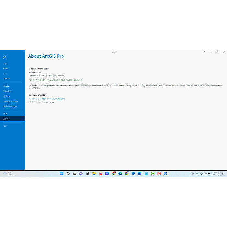Open the weather widget showing Cloudy
The height and width of the screenshot is (227, 227).
[8, 173]
